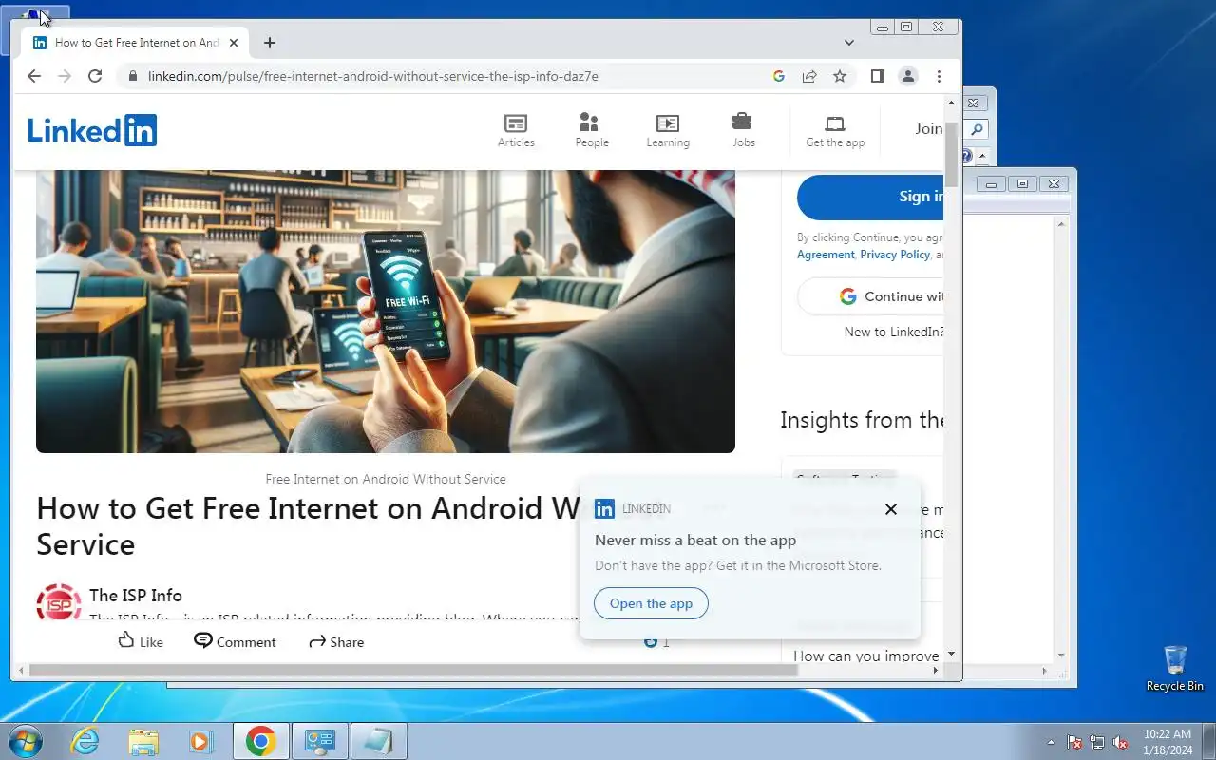Image resolution: width=1216 pixels, height=760 pixels.
Task: Click the scroll-down arrow in Chrome
Action: pyautogui.click(x=952, y=655)
